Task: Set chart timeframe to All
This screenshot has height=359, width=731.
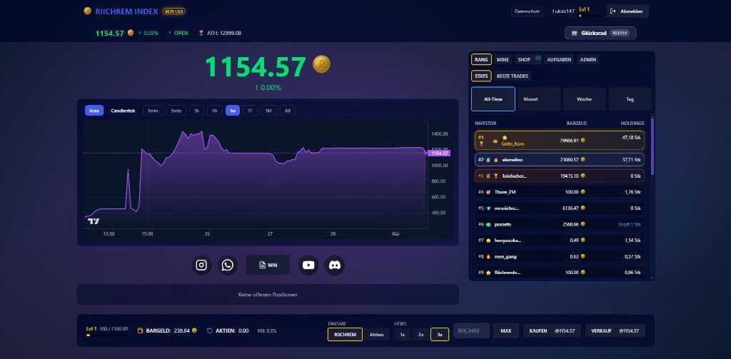Action: (287, 111)
